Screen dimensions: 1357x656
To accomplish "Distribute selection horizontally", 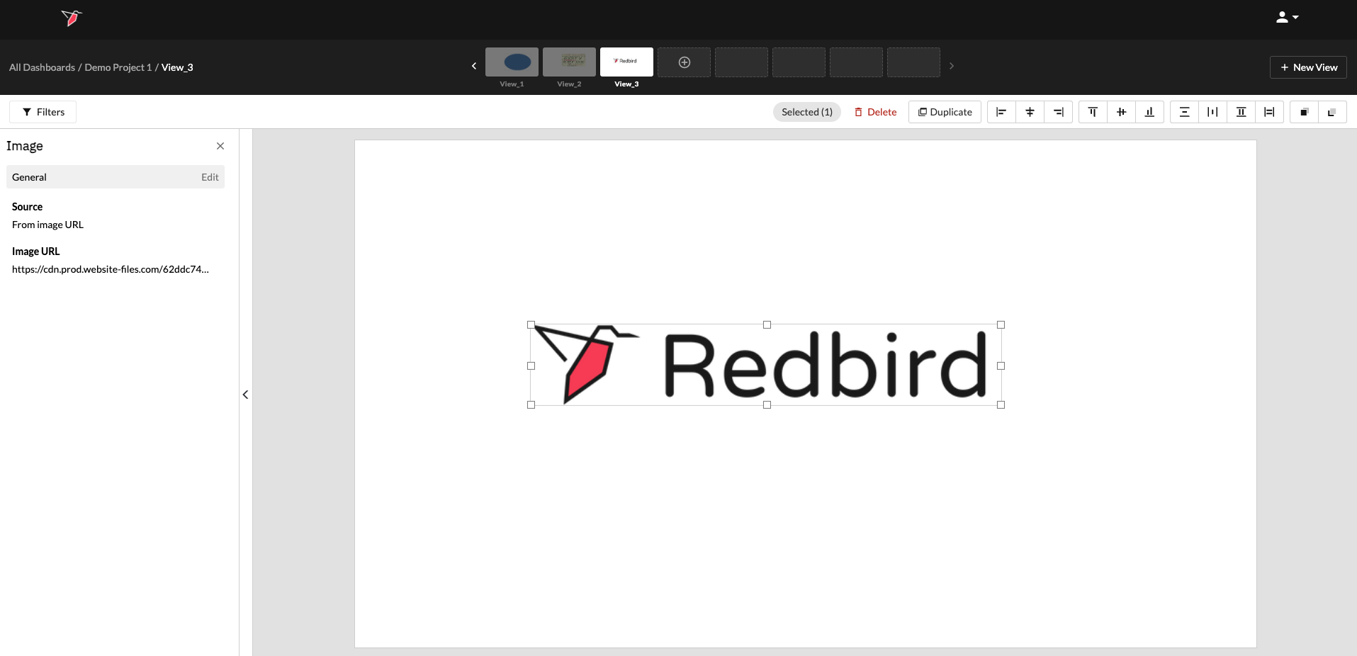I will click(1212, 112).
